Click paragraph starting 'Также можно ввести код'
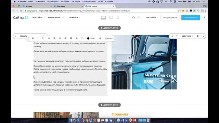 61,90
